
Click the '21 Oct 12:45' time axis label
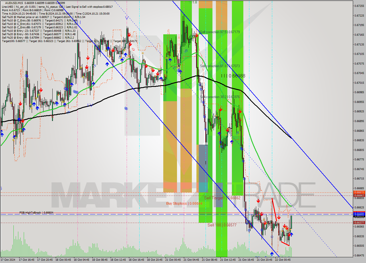(x=228, y=260)
